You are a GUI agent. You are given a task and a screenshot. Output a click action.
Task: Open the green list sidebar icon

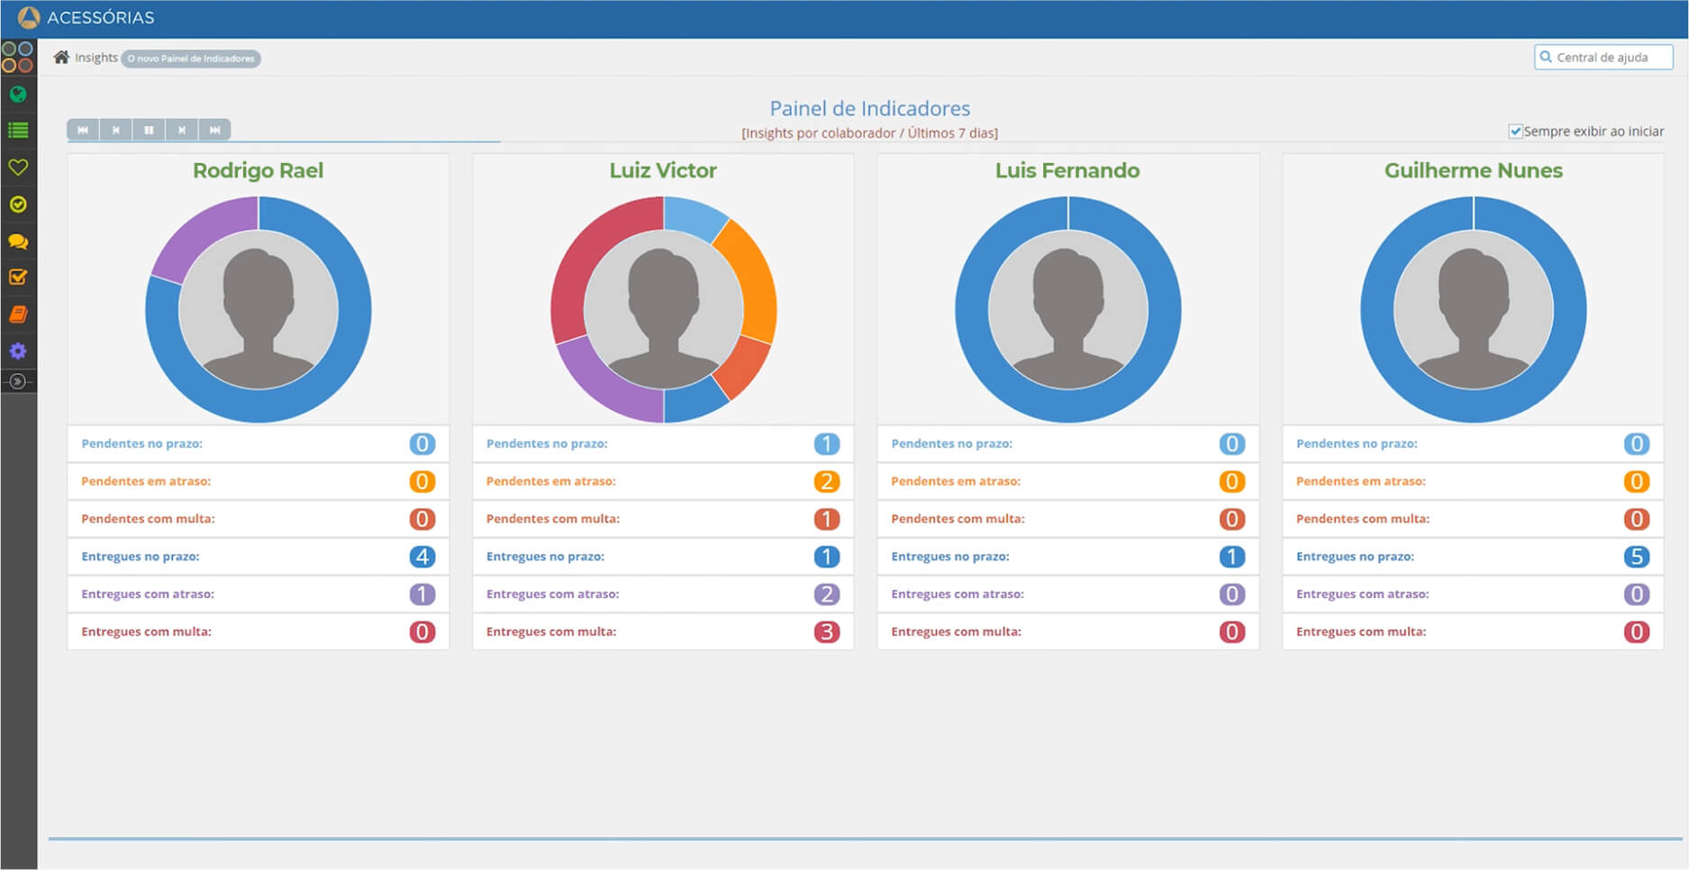(x=18, y=131)
